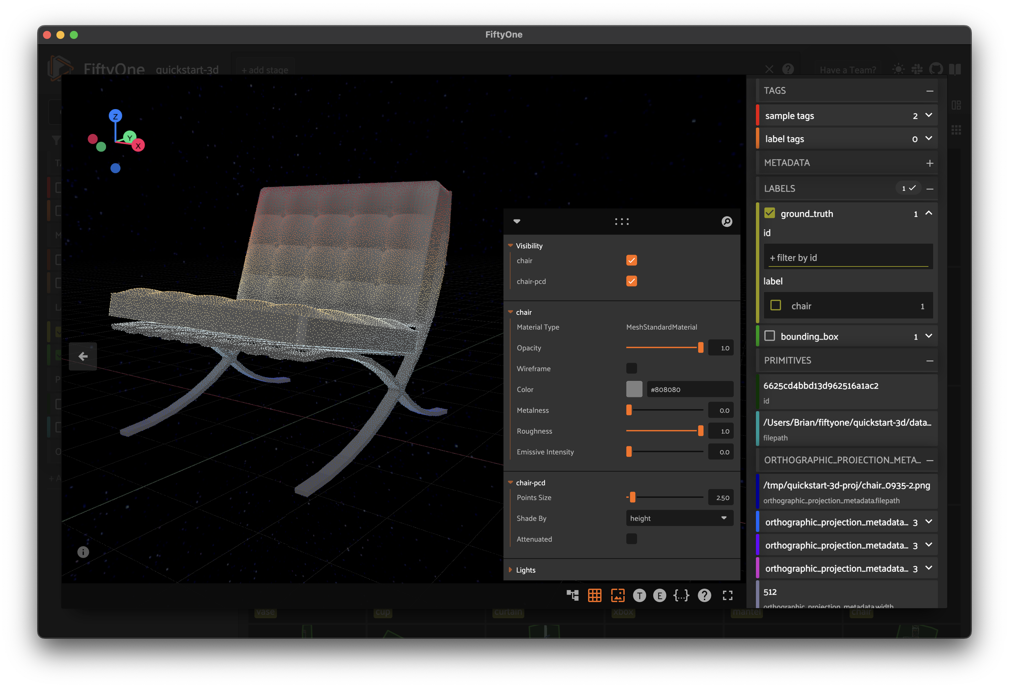Adjust the Points Size slider
Image resolution: width=1009 pixels, height=688 pixels.
coord(664,497)
